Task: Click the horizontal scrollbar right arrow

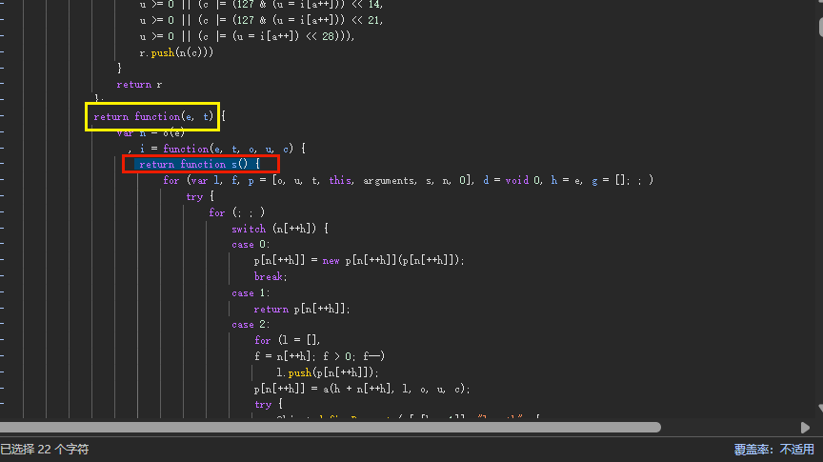Action: [x=805, y=428]
